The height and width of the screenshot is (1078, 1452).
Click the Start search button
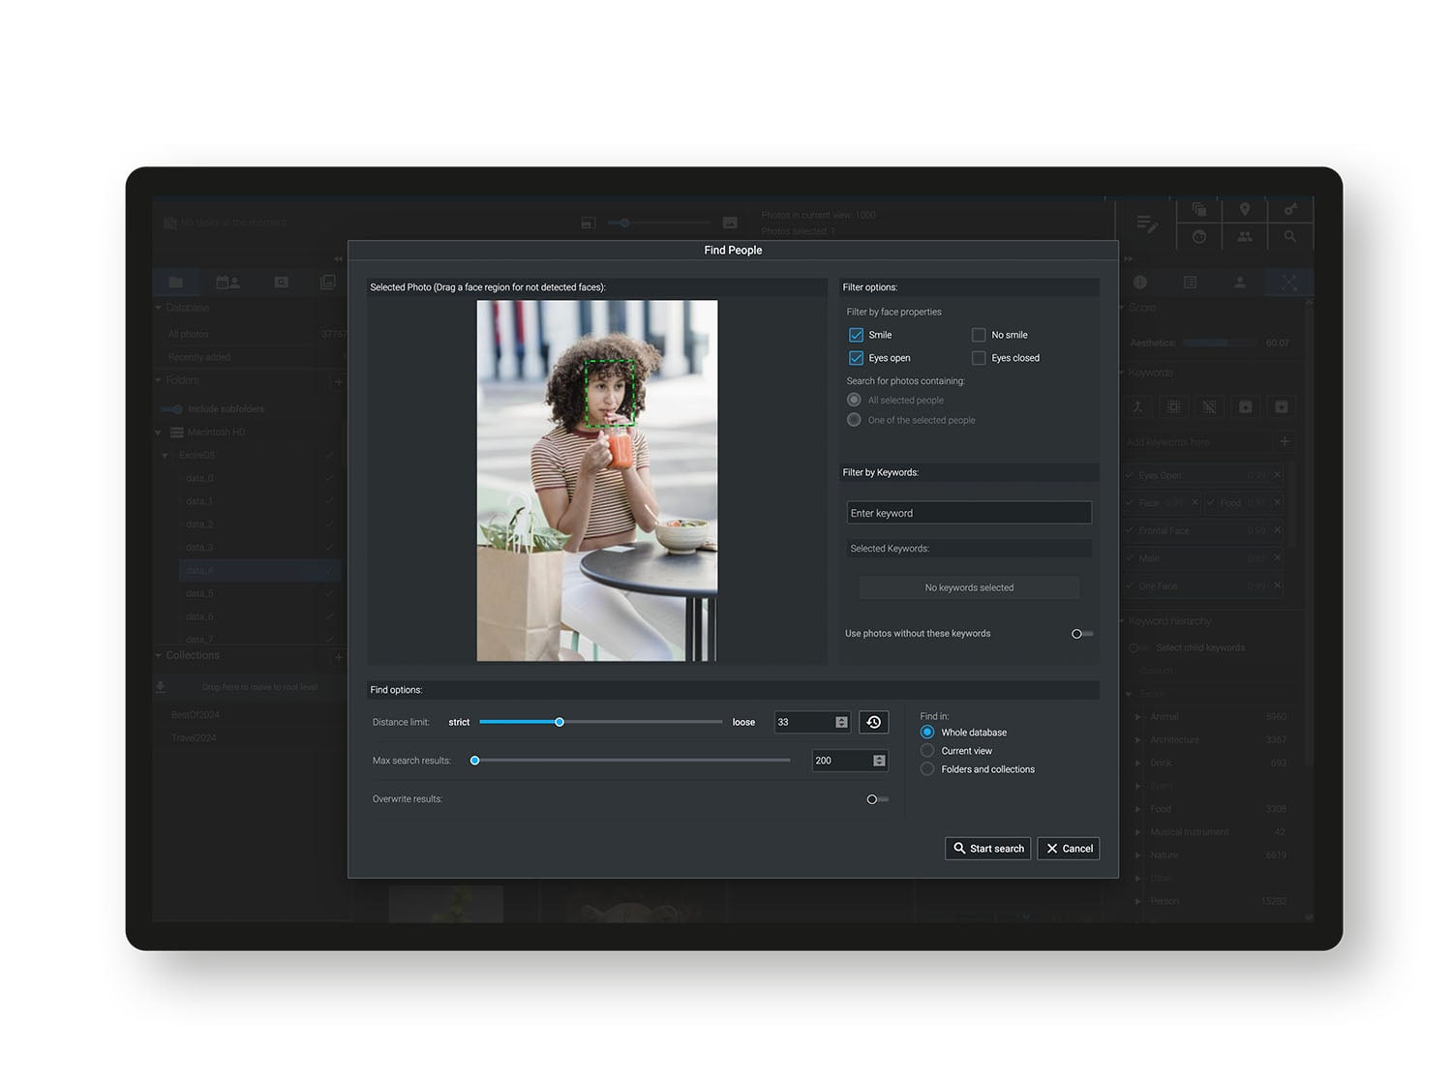pos(987,849)
